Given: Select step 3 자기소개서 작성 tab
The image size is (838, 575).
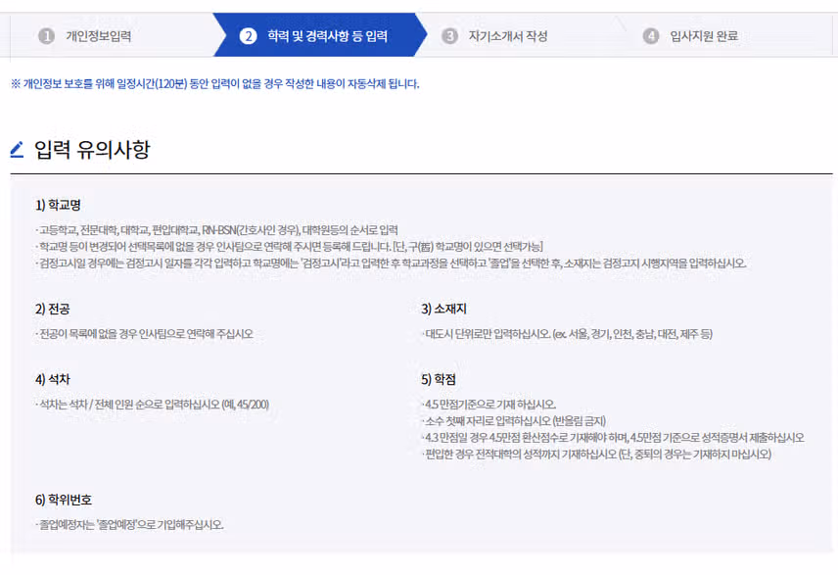Looking at the screenshot, I should point(521,35).
